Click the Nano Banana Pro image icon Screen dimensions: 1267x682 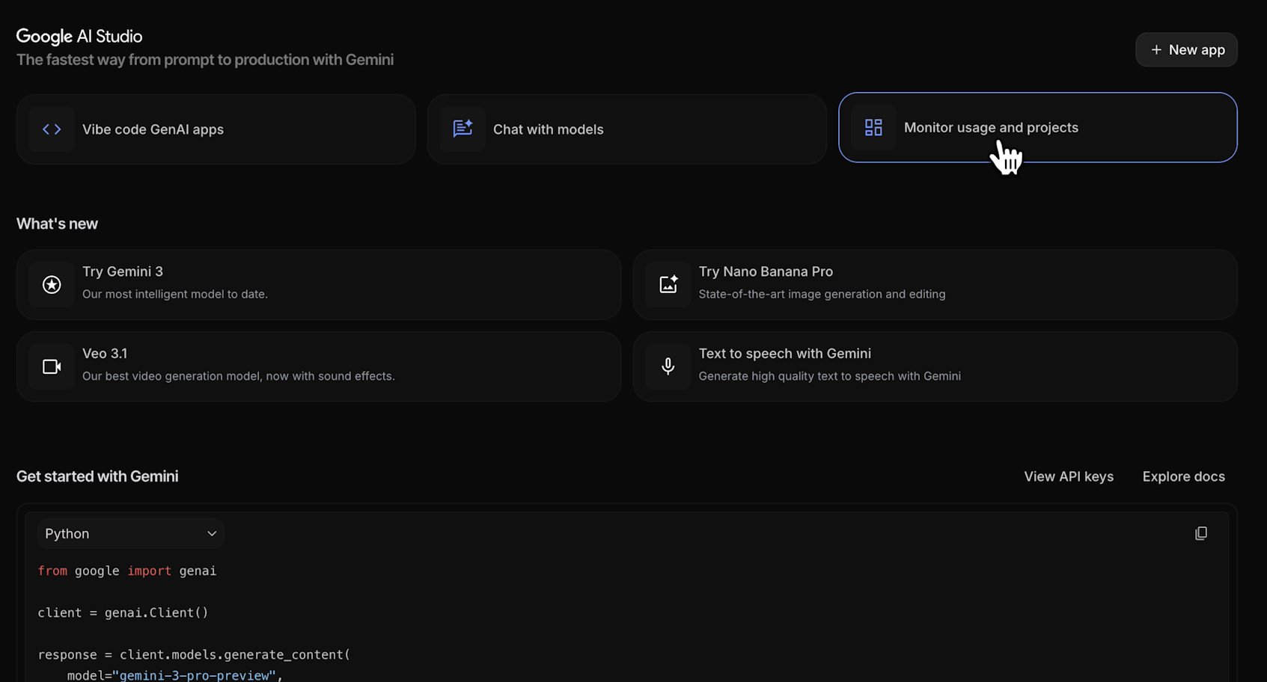point(668,284)
